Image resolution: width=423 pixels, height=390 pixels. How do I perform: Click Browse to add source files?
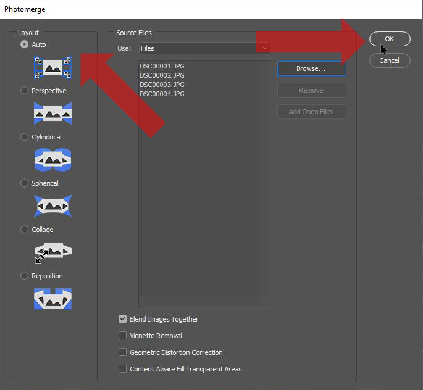(311, 68)
